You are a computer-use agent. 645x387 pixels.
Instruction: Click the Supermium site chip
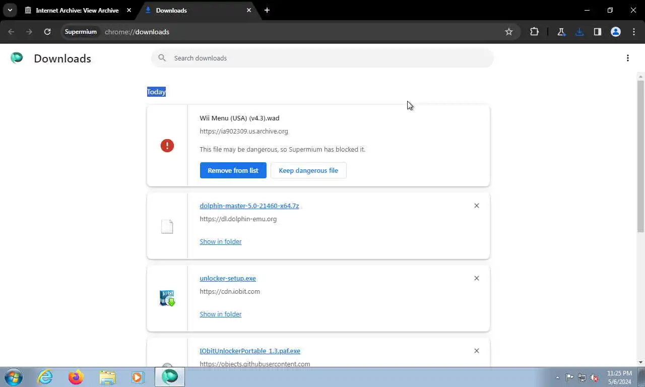(x=81, y=32)
